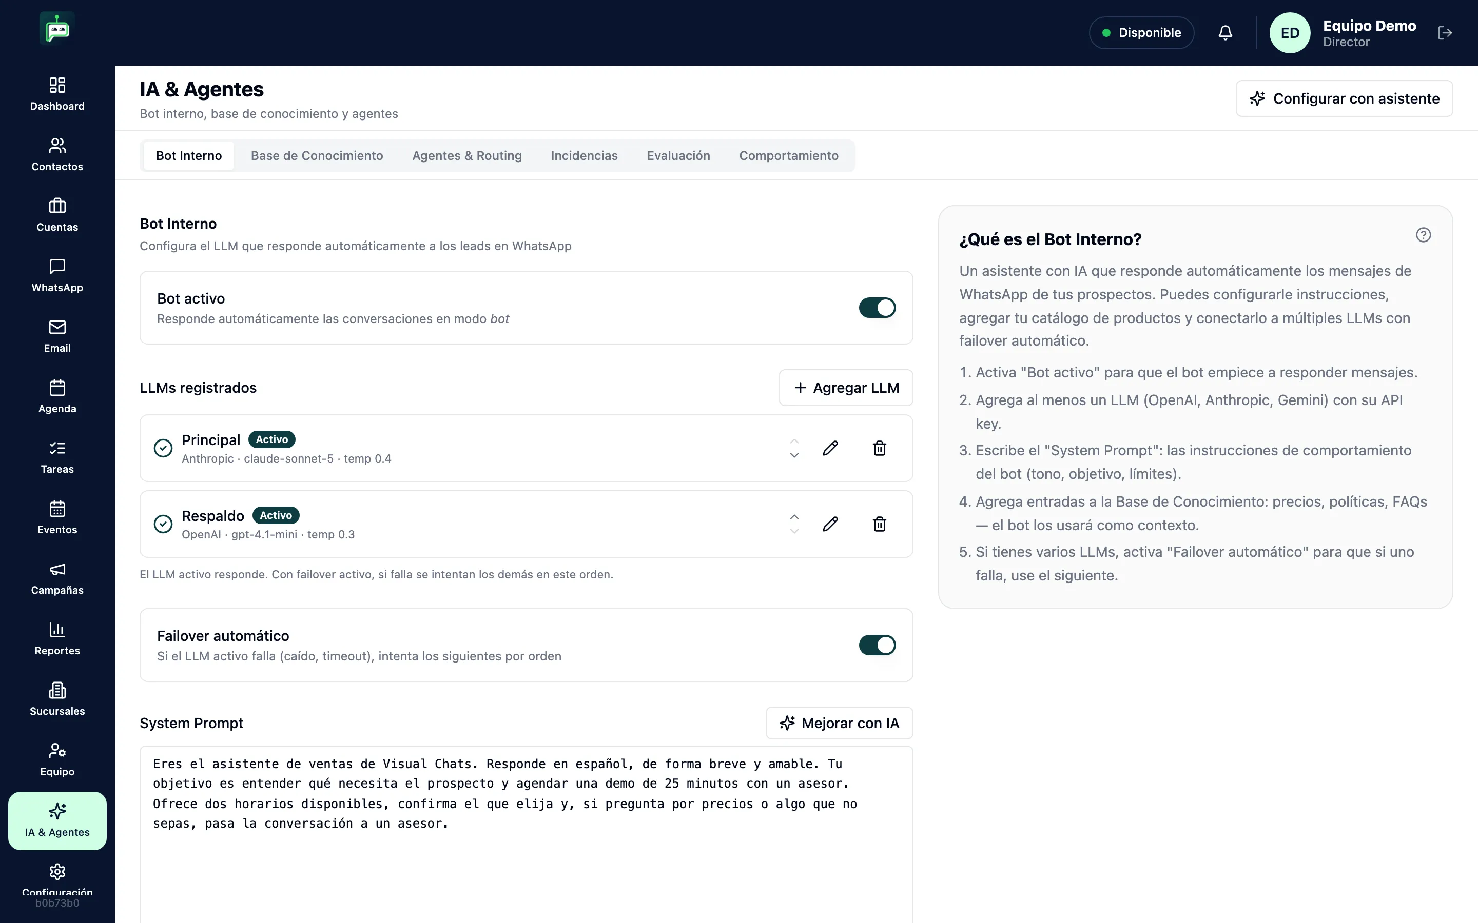Open the Comportamiento tab
This screenshot has width=1478, height=923.
[788, 156]
